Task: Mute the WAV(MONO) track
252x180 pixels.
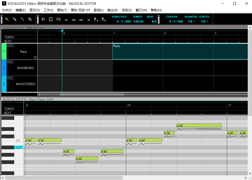Action: 8,62
